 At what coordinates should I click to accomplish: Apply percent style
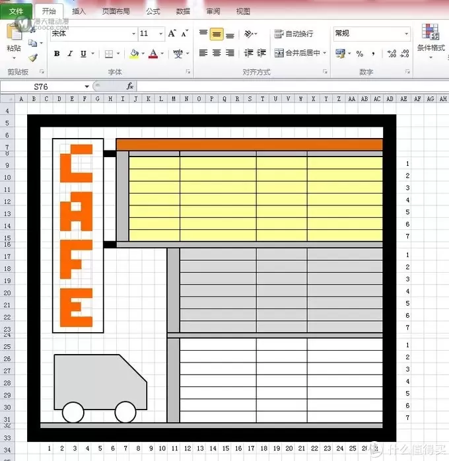point(360,53)
